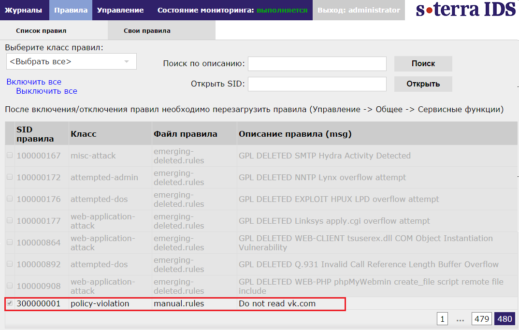The width and height of the screenshot is (519, 330).
Task: Focus the Открыть SID input field
Action: tap(317, 84)
